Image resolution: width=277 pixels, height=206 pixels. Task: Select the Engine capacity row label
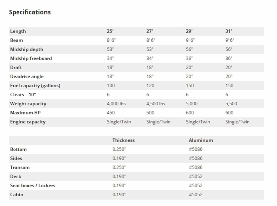coord(28,122)
